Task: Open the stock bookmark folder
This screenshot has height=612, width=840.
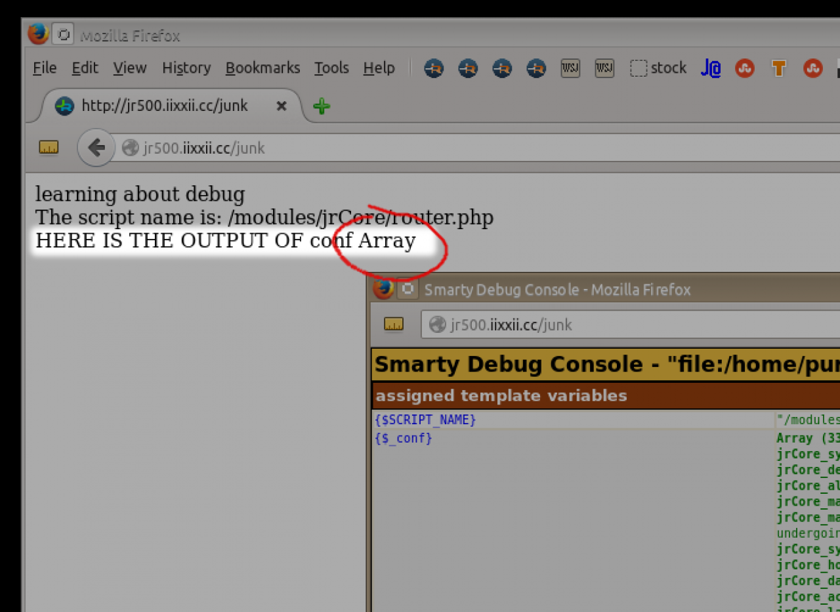Action: pos(658,68)
